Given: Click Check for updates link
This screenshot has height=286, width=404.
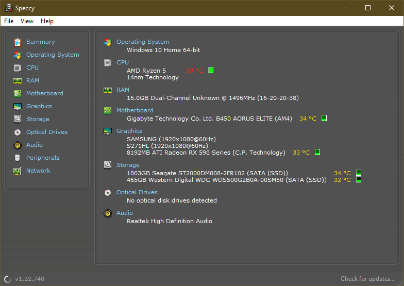Looking at the screenshot, I should coord(367,279).
